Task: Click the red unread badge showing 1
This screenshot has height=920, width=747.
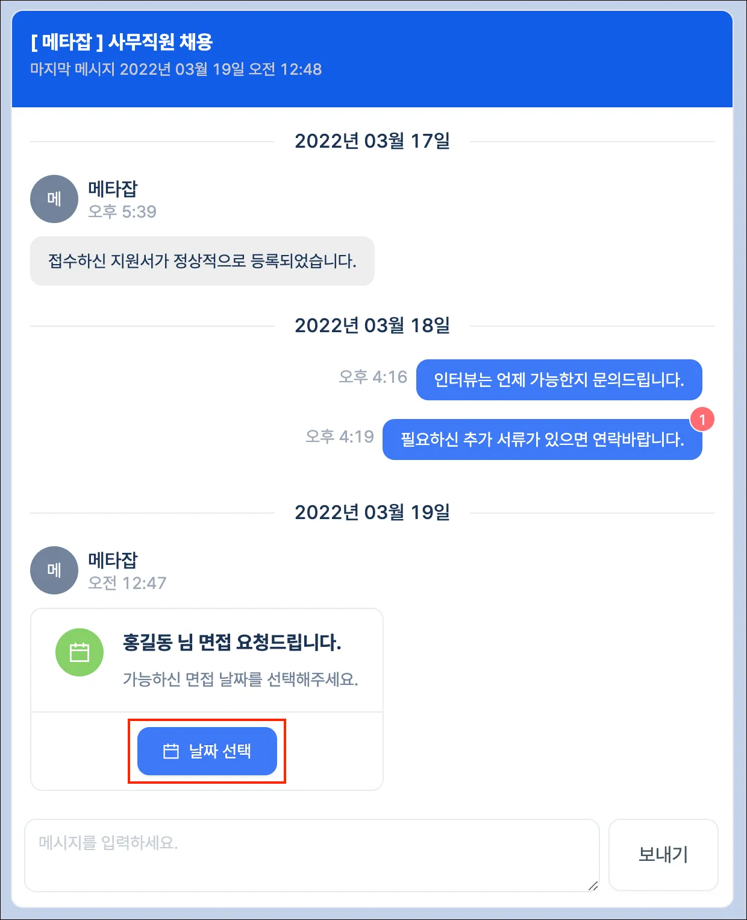Action: 702,420
